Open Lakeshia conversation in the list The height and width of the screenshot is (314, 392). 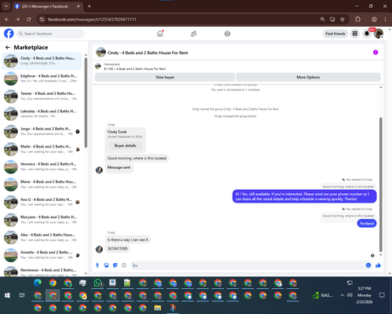pos(42,114)
